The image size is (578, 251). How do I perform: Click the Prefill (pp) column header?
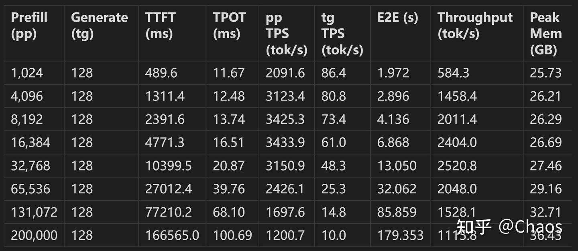coord(29,26)
